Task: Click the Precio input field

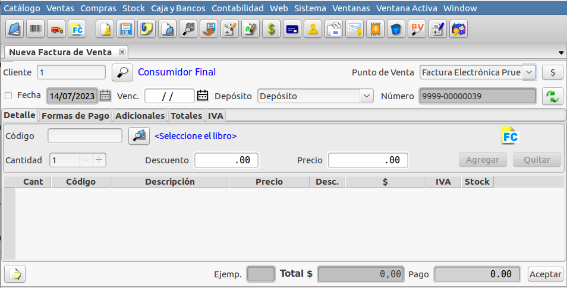Action: (368, 160)
